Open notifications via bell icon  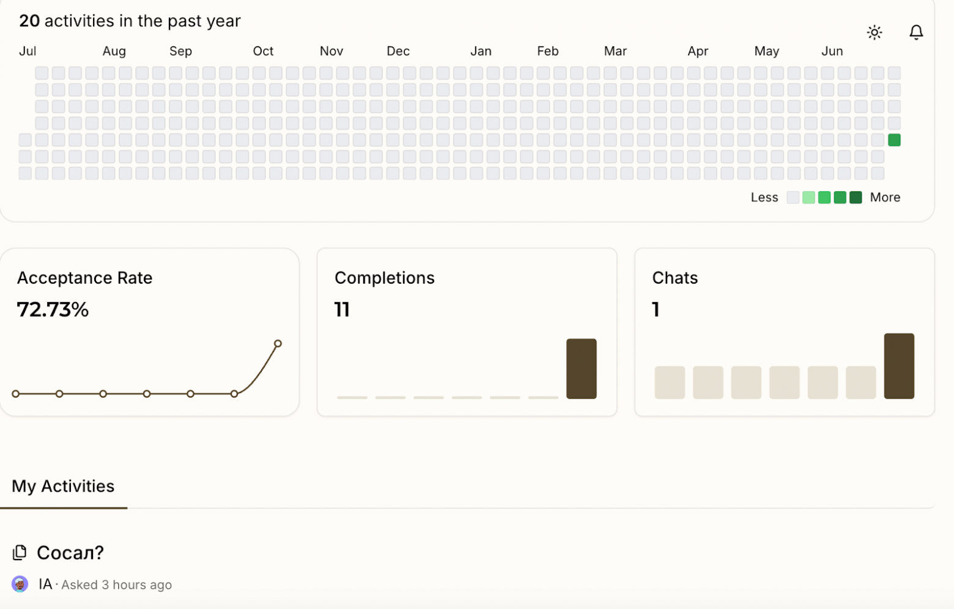(x=915, y=32)
